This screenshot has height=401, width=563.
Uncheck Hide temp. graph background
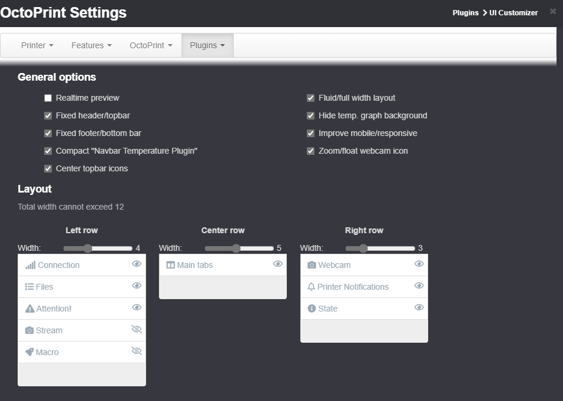[x=310, y=115]
